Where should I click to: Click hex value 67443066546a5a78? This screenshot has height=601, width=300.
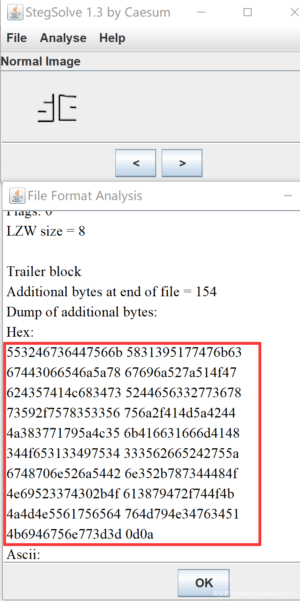pos(64,373)
